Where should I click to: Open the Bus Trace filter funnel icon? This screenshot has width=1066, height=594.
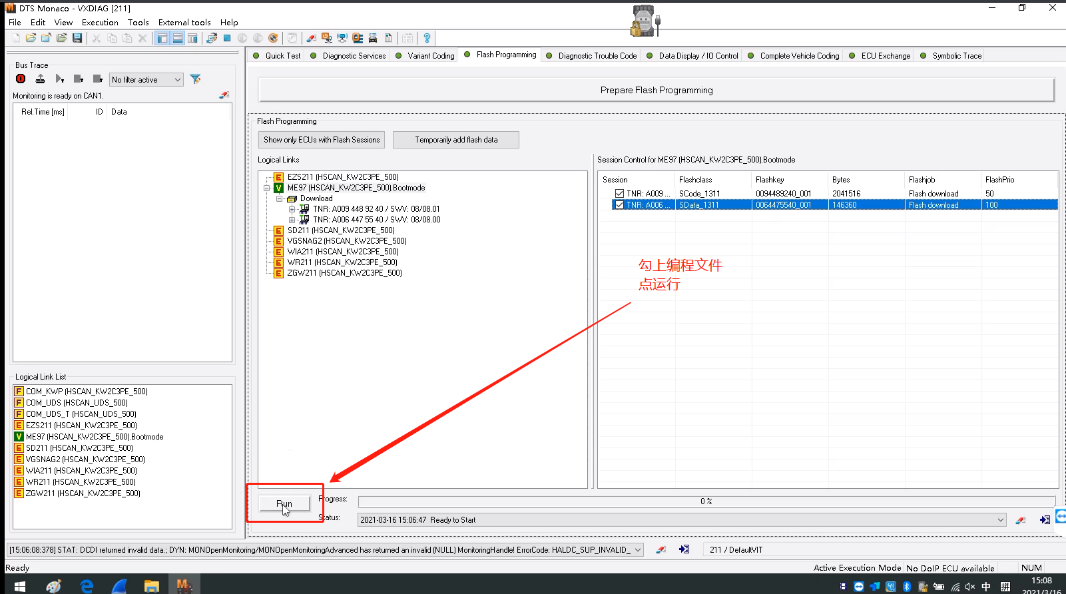pyautogui.click(x=195, y=79)
